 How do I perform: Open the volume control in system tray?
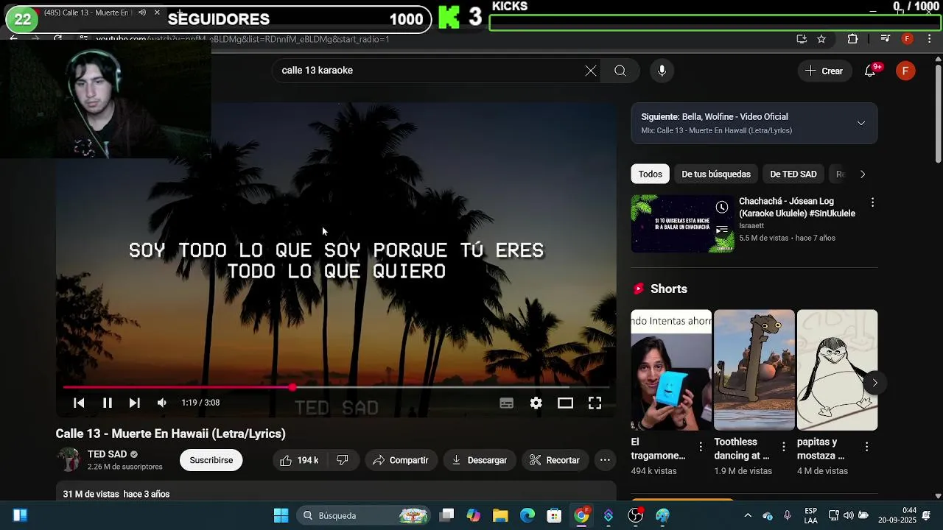[x=849, y=515]
